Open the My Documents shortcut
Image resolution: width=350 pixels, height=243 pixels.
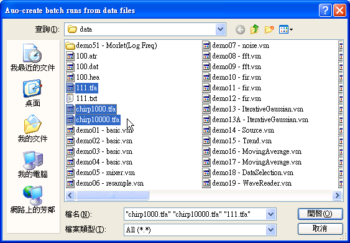pyautogui.click(x=32, y=128)
